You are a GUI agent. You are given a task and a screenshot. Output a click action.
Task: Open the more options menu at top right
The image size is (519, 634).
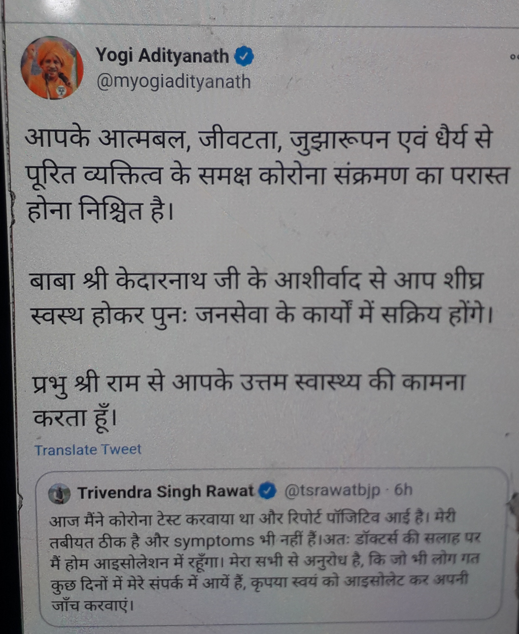(x=515, y=56)
